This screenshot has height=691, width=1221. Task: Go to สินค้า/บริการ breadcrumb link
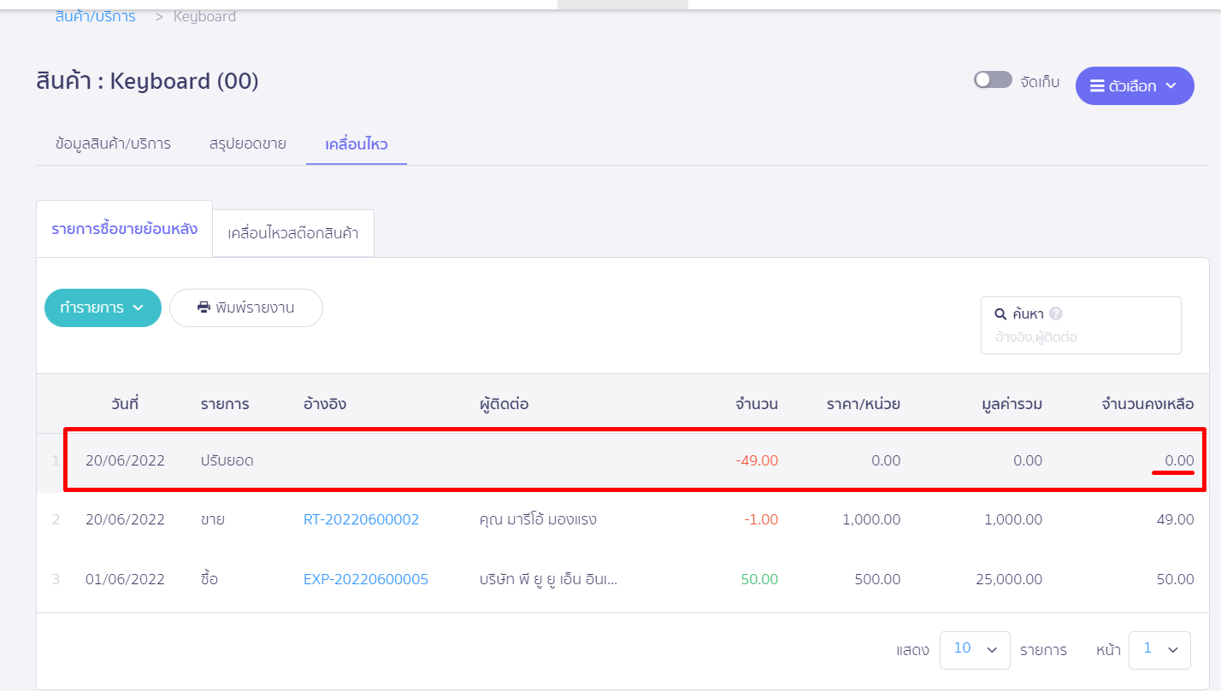[95, 16]
